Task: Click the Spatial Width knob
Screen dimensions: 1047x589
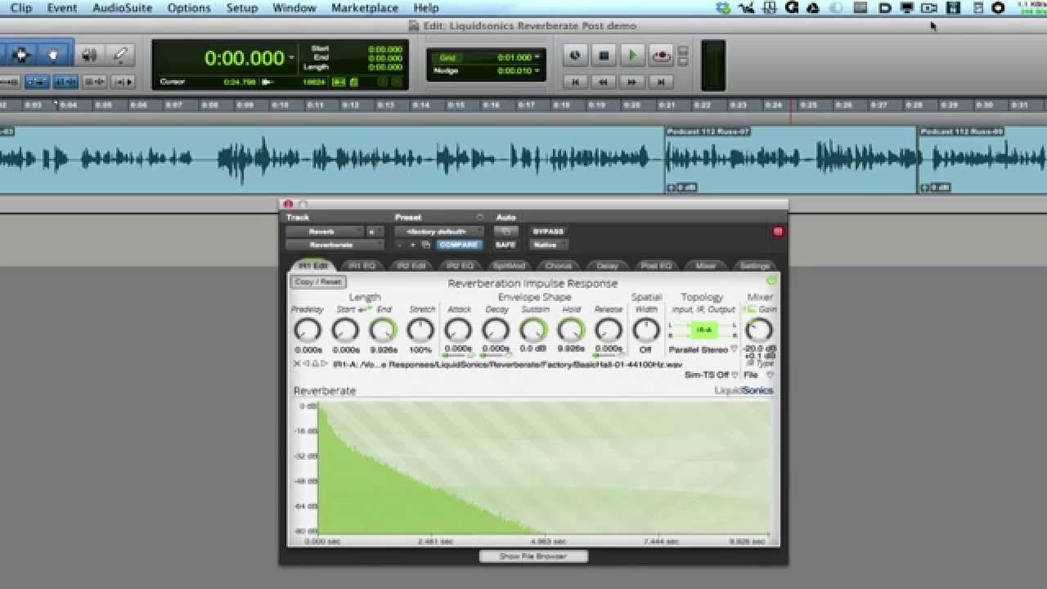Action: (645, 330)
